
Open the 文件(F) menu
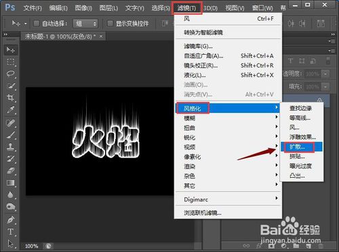pos(33,8)
